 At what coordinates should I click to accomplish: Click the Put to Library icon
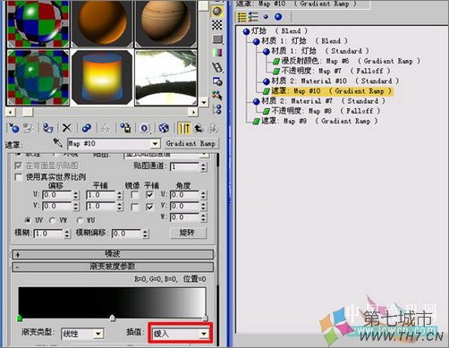point(125,128)
